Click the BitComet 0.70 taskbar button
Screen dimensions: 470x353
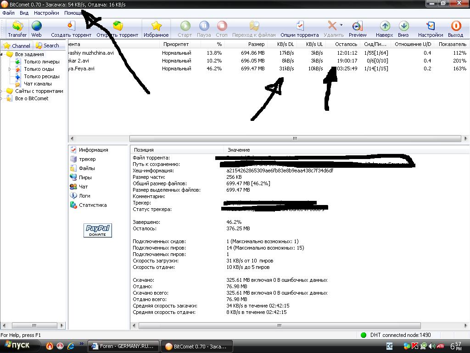click(x=196, y=346)
